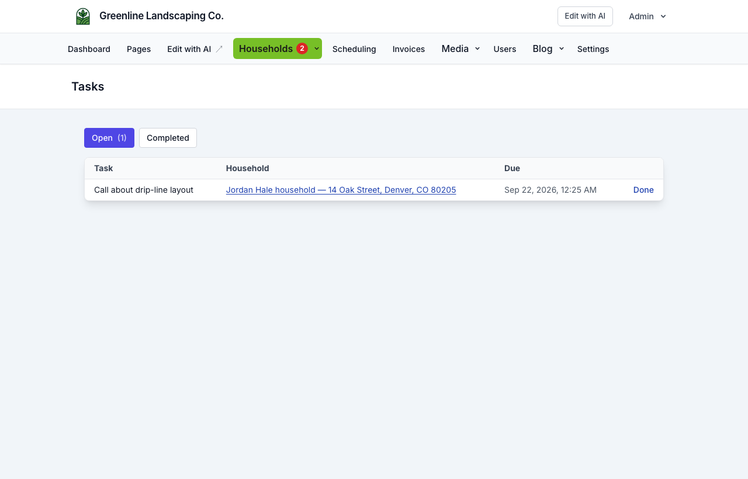Open the Dashboard menu item
Viewport: 748px width, 479px height.
(x=89, y=49)
